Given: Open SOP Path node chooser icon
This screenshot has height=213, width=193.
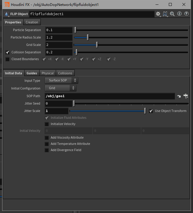Looking at the screenshot, I should click(x=186, y=96).
